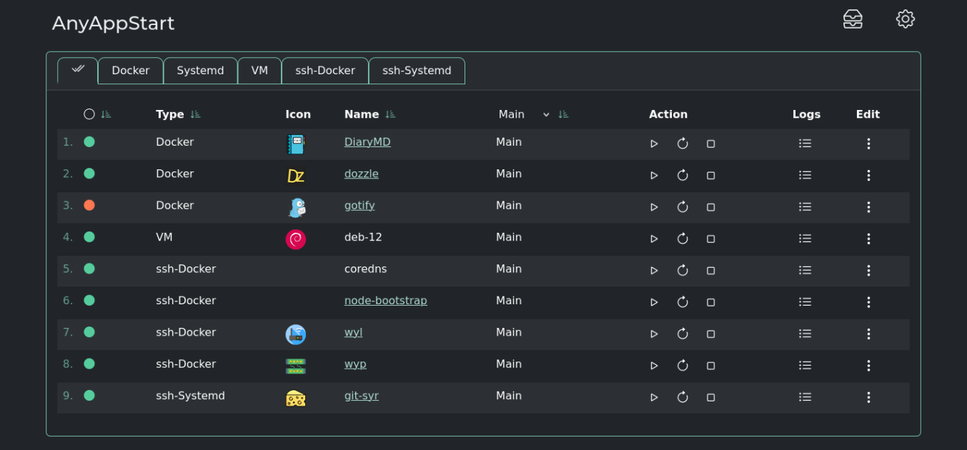This screenshot has height=450, width=967.
Task: Open edit menu for git-syr
Action: click(868, 397)
